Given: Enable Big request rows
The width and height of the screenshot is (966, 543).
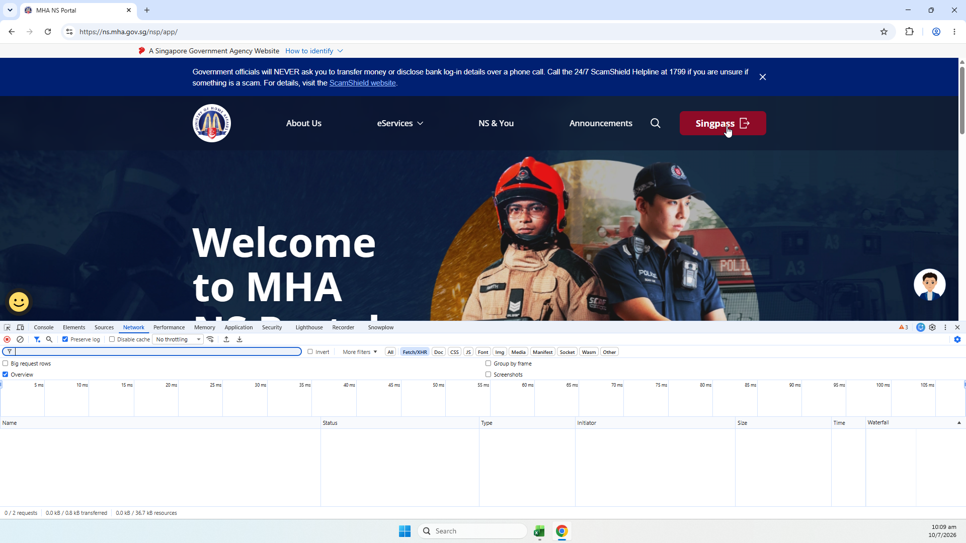Looking at the screenshot, I should click(x=6, y=364).
